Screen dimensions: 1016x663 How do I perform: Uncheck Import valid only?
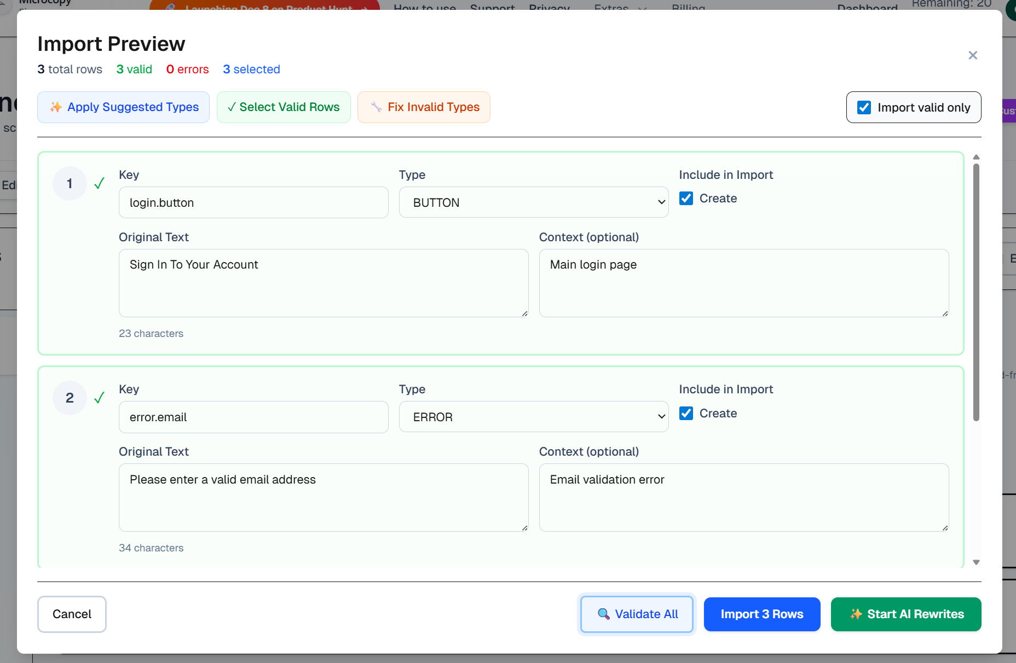click(x=864, y=107)
